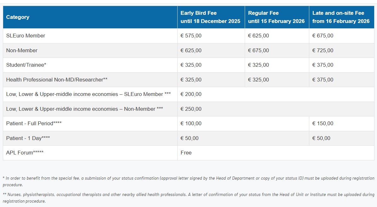Click the € 575,00 early bird cell
The image size is (377, 207).
(191, 36)
